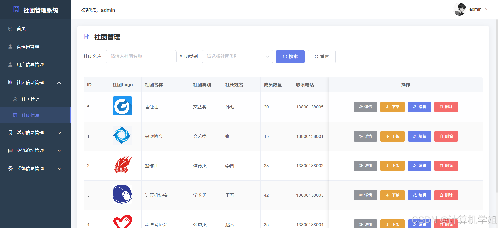Screen dimensions: 498x228
Task: Open 活动信息管理 in the sidebar
Action: (35, 133)
